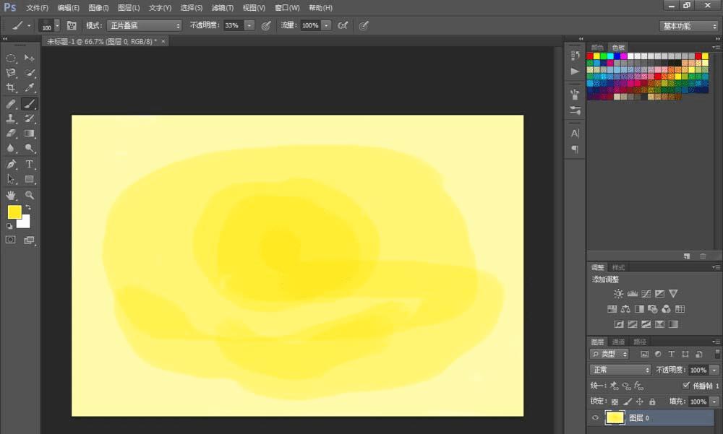Image resolution: width=723 pixels, height=434 pixels.
Task: Choose the Pen tool
Action: point(11,165)
